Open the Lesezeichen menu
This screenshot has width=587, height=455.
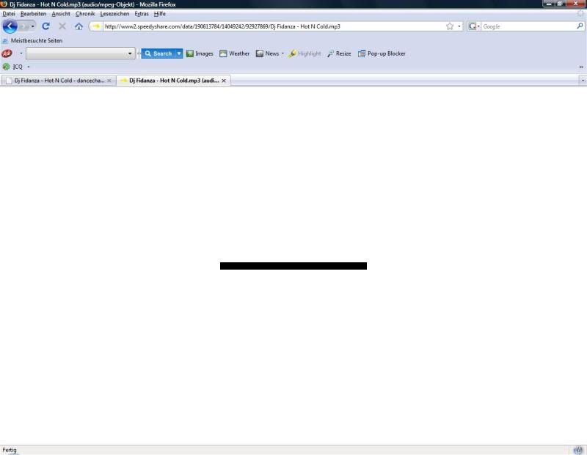[x=114, y=14]
